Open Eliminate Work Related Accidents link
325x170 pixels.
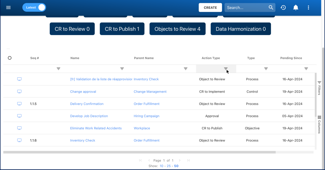click(x=96, y=128)
